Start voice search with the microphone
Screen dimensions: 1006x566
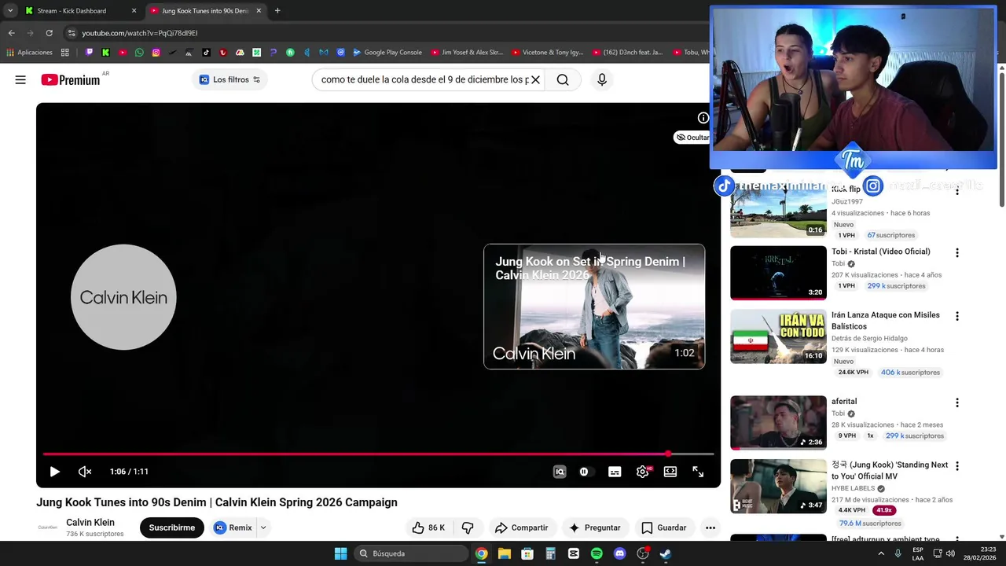pyautogui.click(x=602, y=79)
